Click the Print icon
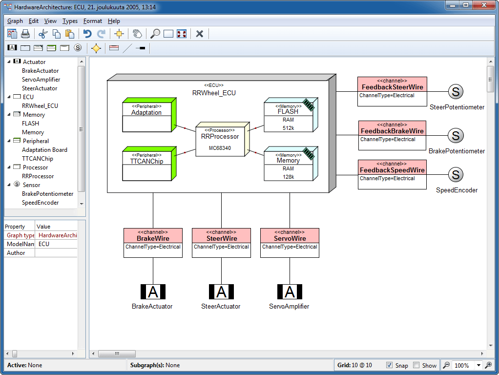The height and width of the screenshot is (375, 499). [x=26, y=34]
